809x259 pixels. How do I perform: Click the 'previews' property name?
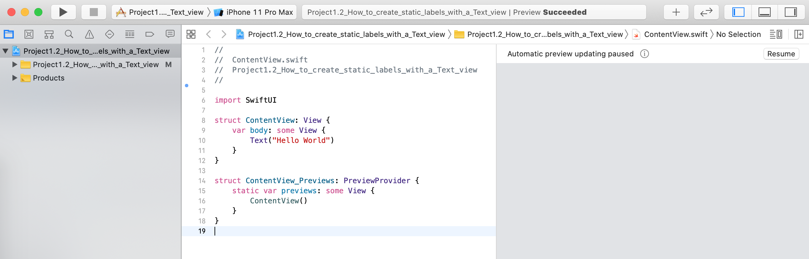299,191
